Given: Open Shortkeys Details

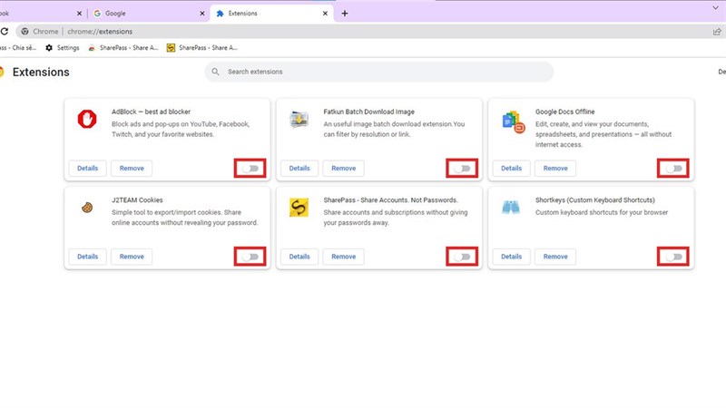Looking at the screenshot, I should tap(511, 257).
